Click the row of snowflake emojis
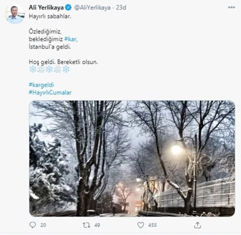The width and height of the screenshot is (241, 235). click(x=49, y=69)
